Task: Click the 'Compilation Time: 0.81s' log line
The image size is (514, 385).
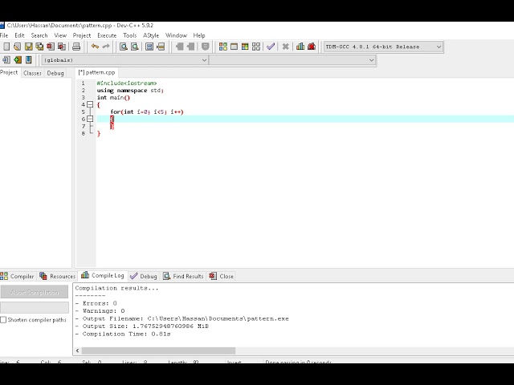Action: (123, 334)
